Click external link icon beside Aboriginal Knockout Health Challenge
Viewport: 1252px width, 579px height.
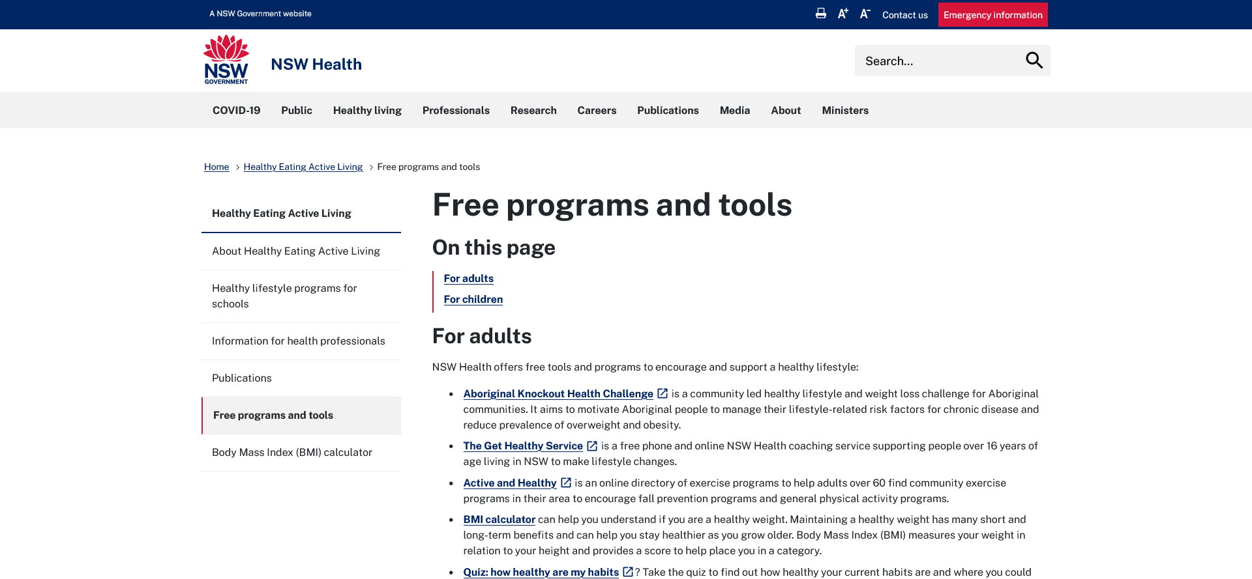pos(663,393)
